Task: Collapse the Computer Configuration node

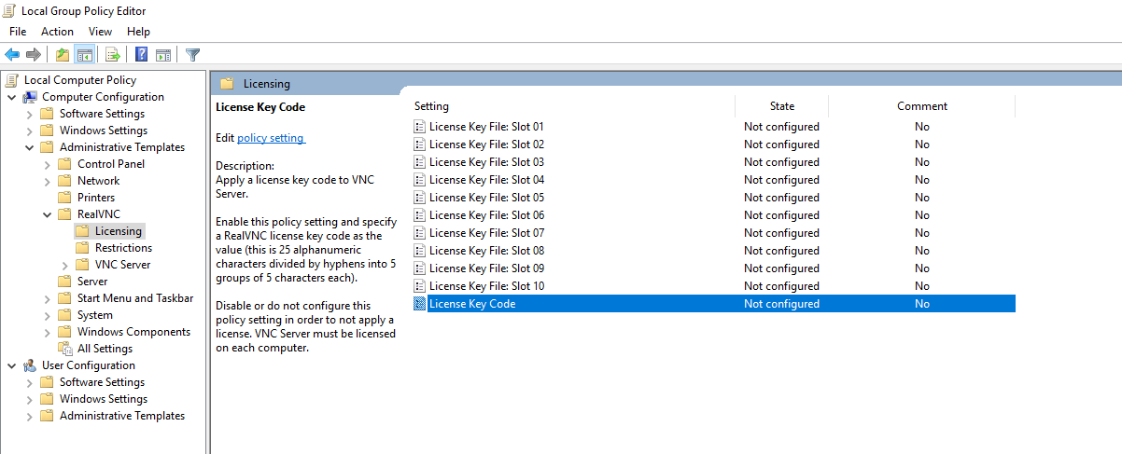Action: (11, 97)
